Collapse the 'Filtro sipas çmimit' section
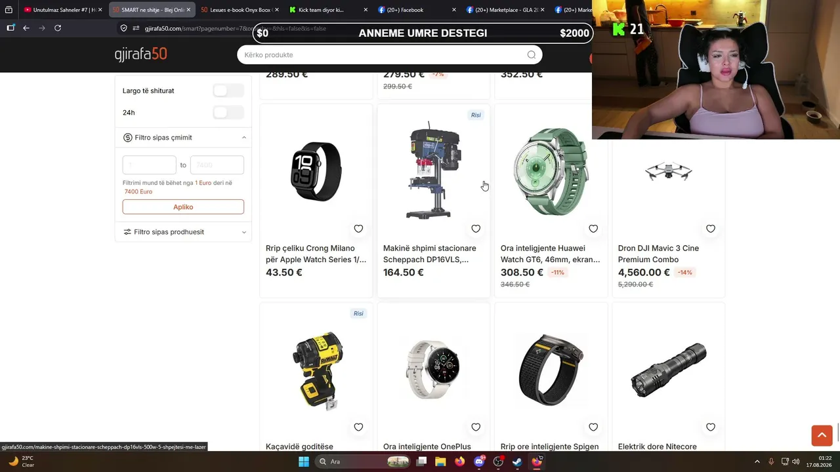Image resolution: width=840 pixels, height=472 pixels. [183, 138]
